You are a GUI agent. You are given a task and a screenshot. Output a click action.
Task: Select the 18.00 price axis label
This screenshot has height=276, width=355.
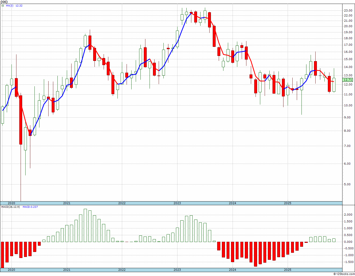(x=348, y=38)
